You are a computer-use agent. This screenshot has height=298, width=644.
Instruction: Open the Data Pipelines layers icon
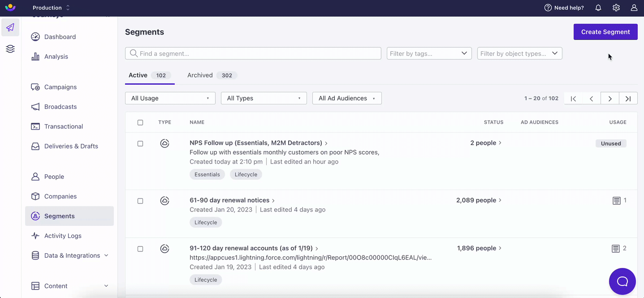point(10,49)
